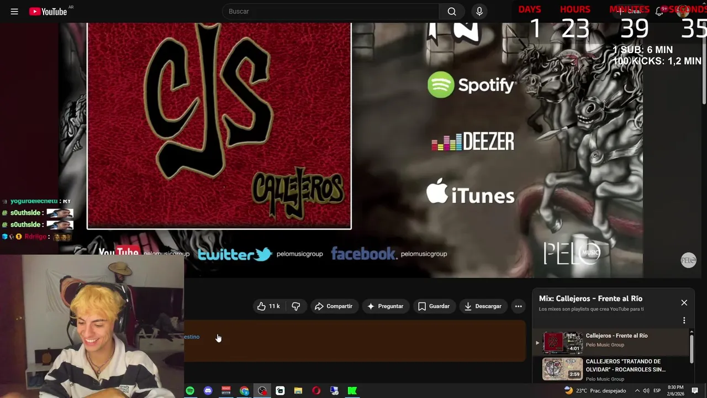Screen dimensions: 707x398
Task: Save the video with Guardar
Action: click(434, 306)
